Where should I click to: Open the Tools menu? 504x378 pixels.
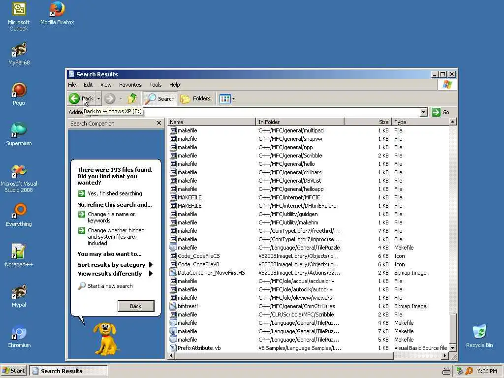point(155,85)
